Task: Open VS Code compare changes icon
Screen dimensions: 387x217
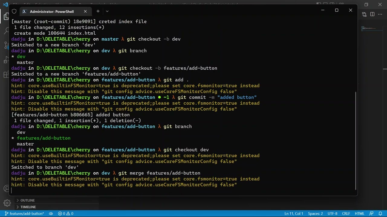Action: coord(364,14)
